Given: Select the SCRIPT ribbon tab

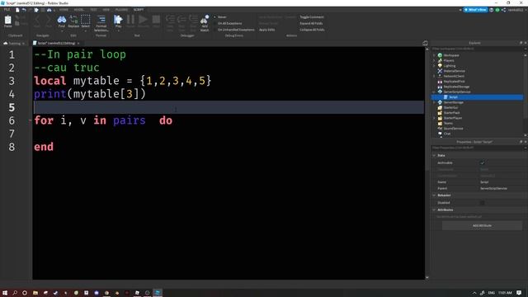Looking at the screenshot, I should click(139, 10).
